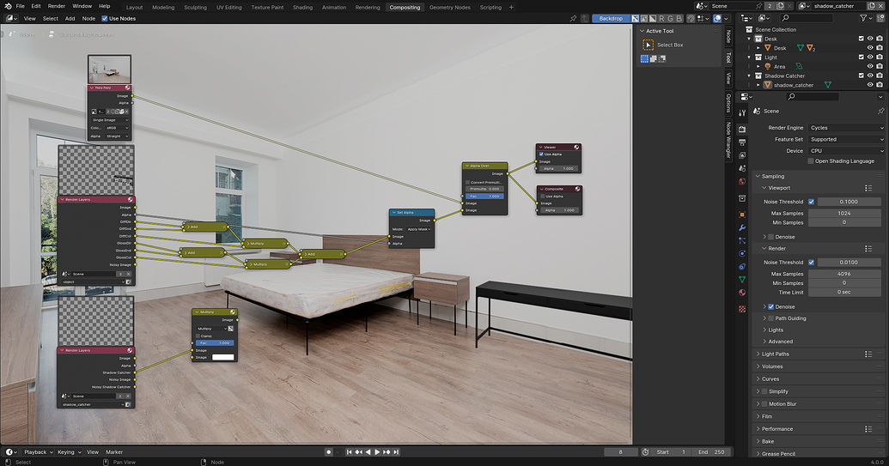
Task: Open the Render properties tab icon
Action: [742, 129]
